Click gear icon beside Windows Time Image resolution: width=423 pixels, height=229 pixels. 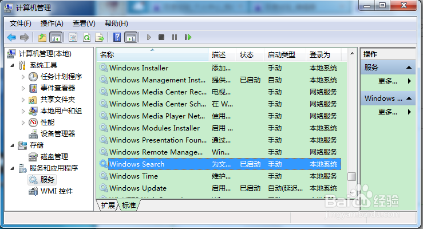click(104, 176)
